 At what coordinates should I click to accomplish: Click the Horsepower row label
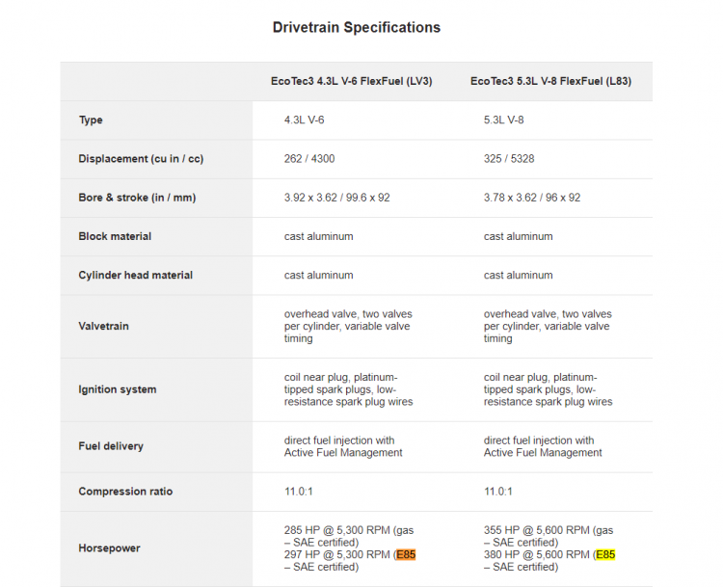[x=109, y=548]
